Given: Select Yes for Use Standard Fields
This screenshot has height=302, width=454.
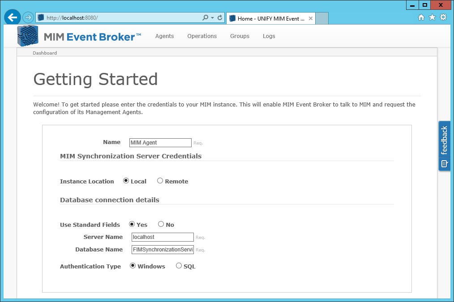Looking at the screenshot, I should [132, 224].
